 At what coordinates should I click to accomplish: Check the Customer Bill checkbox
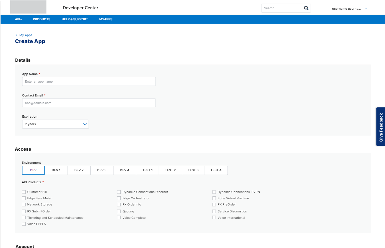point(24,192)
